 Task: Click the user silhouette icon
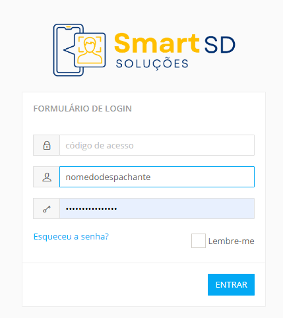click(47, 177)
